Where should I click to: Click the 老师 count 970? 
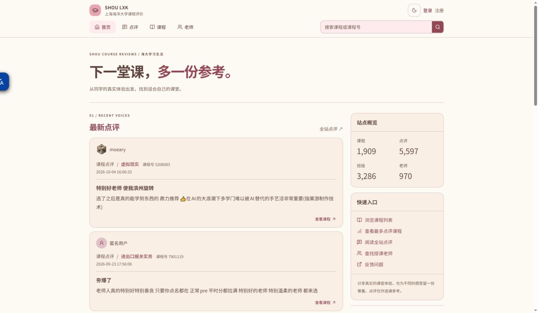pyautogui.click(x=406, y=176)
